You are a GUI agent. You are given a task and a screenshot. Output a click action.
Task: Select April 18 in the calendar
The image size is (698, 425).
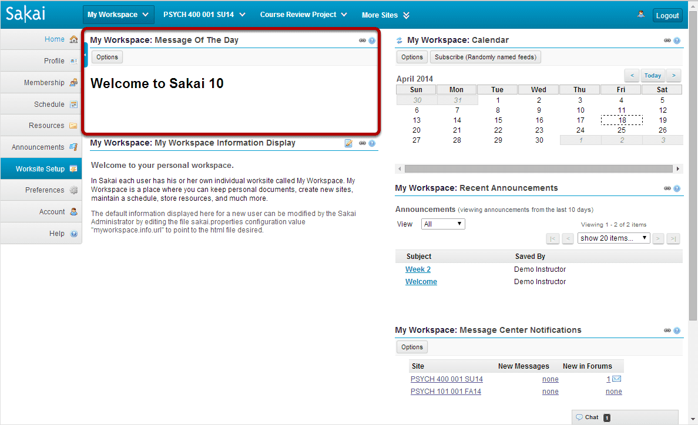pyautogui.click(x=622, y=120)
